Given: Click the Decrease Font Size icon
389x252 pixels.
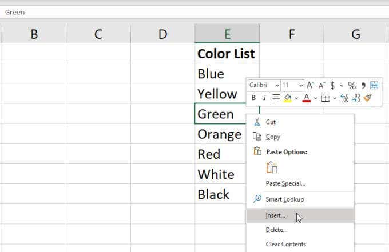Looking at the screenshot, I should tap(320, 85).
